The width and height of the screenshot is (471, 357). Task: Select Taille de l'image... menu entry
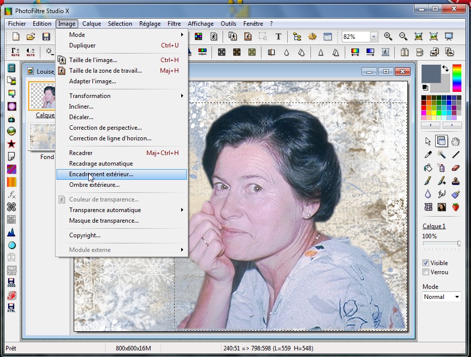[x=122, y=60]
